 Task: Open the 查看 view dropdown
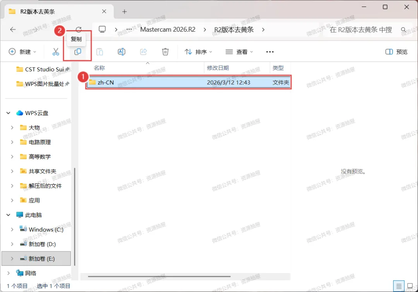239,52
